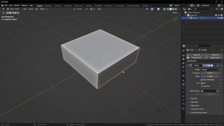224x126 pixels.
Task: Switch to rendered viewport shading
Action: pyautogui.click(x=176, y=9)
